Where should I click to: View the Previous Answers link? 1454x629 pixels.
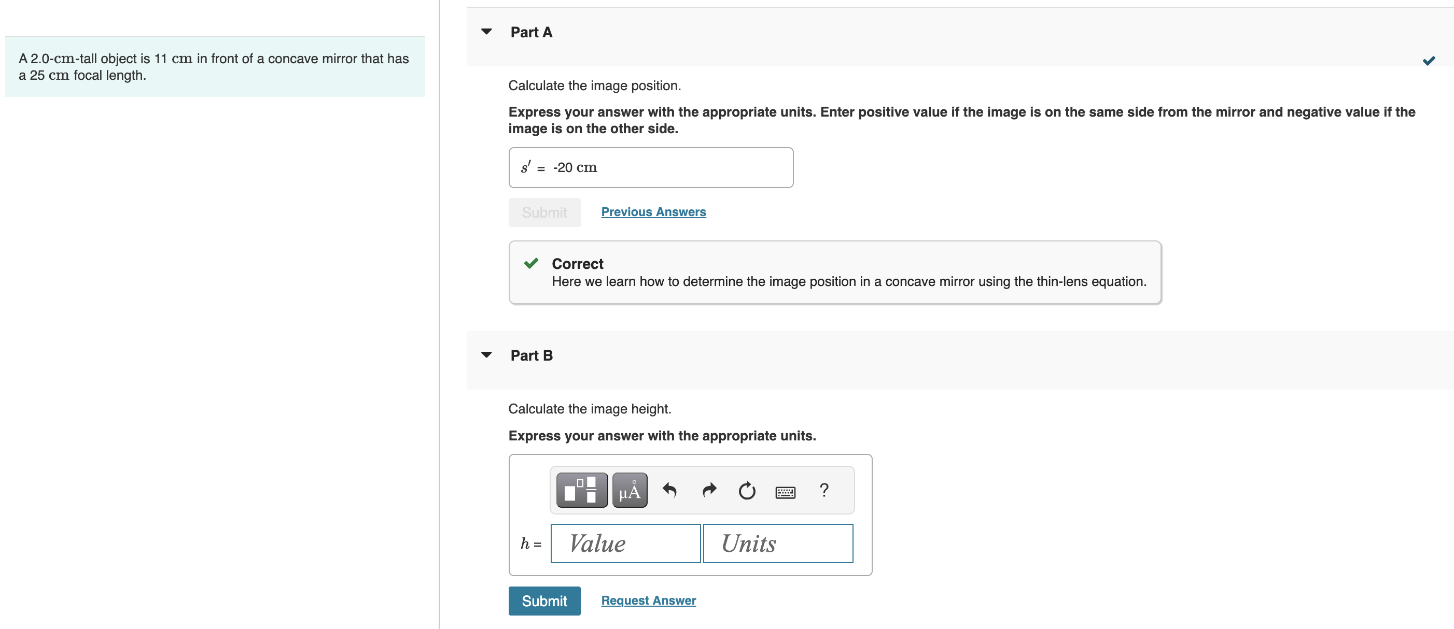pyautogui.click(x=653, y=211)
